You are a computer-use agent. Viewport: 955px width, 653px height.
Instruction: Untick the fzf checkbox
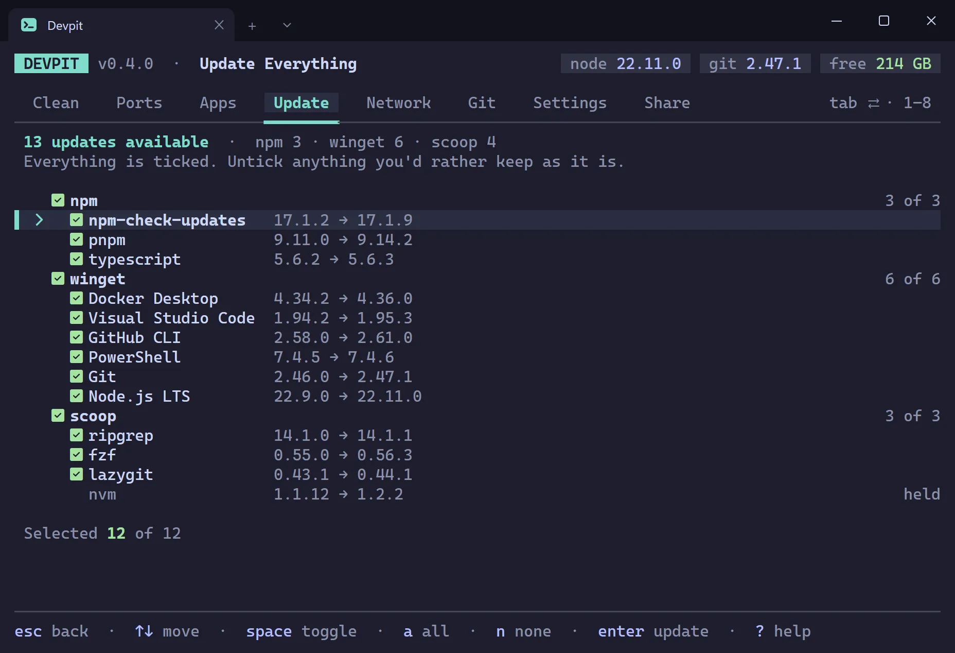click(77, 455)
